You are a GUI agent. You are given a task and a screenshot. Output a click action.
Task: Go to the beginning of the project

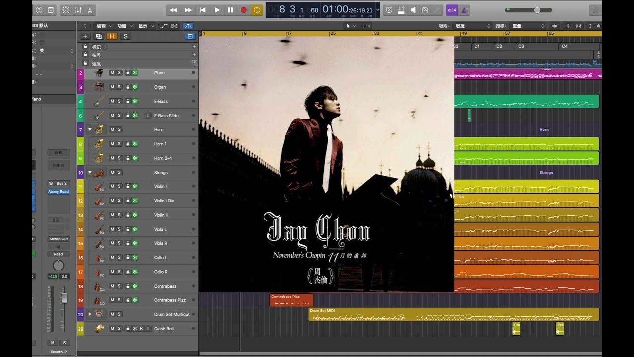tap(203, 10)
